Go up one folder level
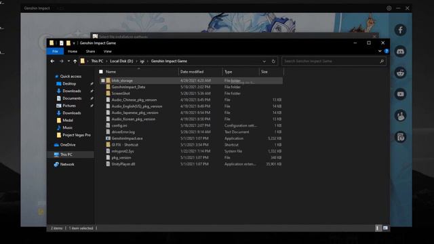This screenshot has height=244, width=434. 75,61
